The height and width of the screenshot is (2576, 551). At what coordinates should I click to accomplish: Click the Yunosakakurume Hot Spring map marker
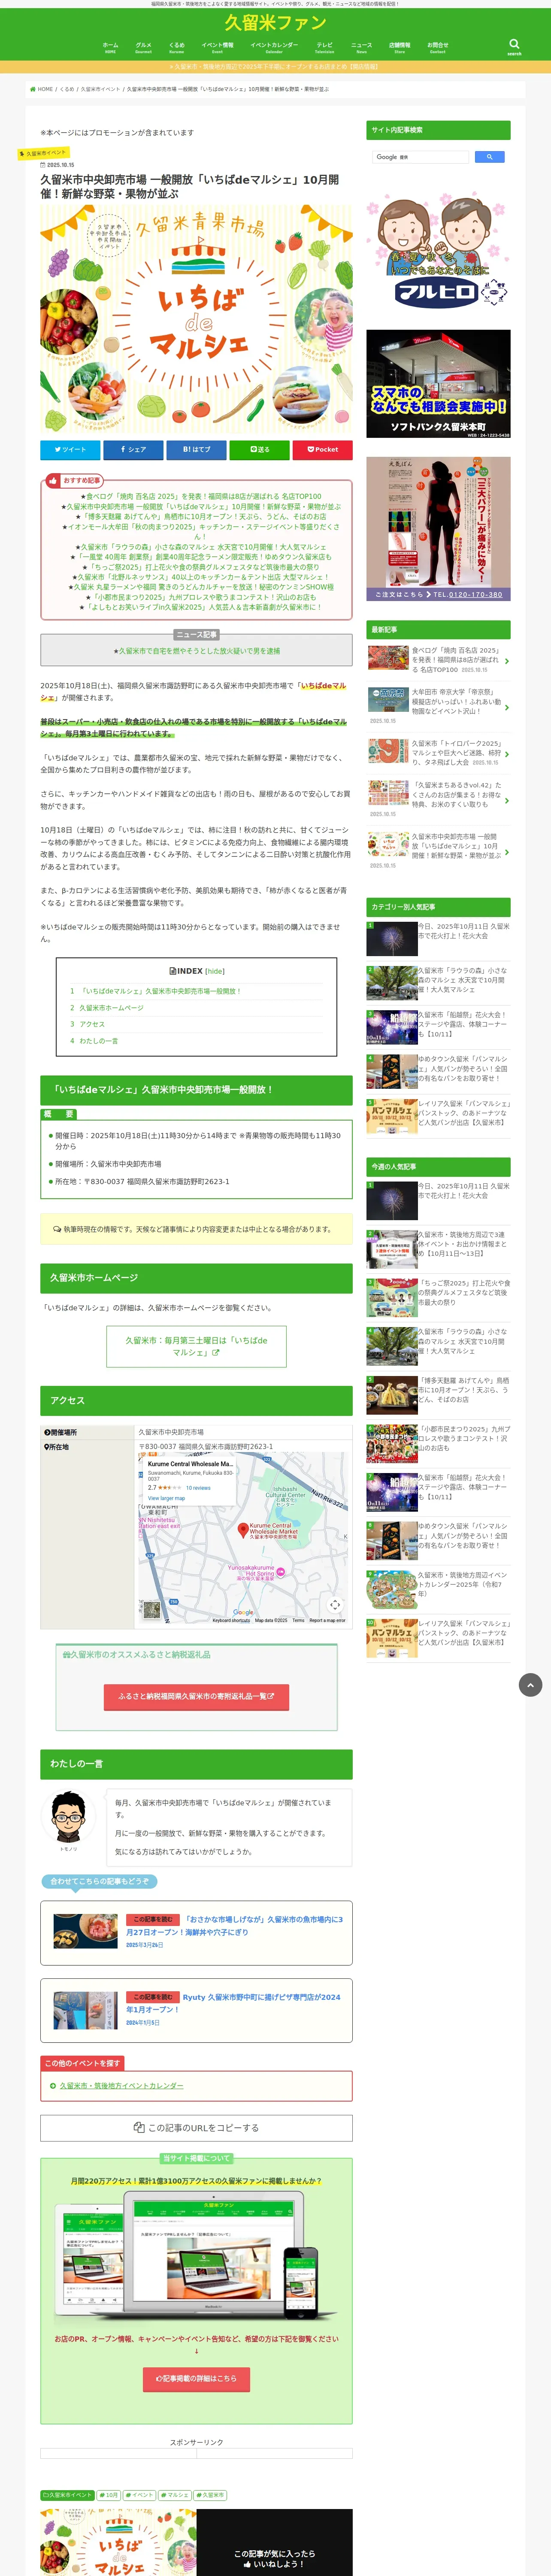click(281, 1572)
